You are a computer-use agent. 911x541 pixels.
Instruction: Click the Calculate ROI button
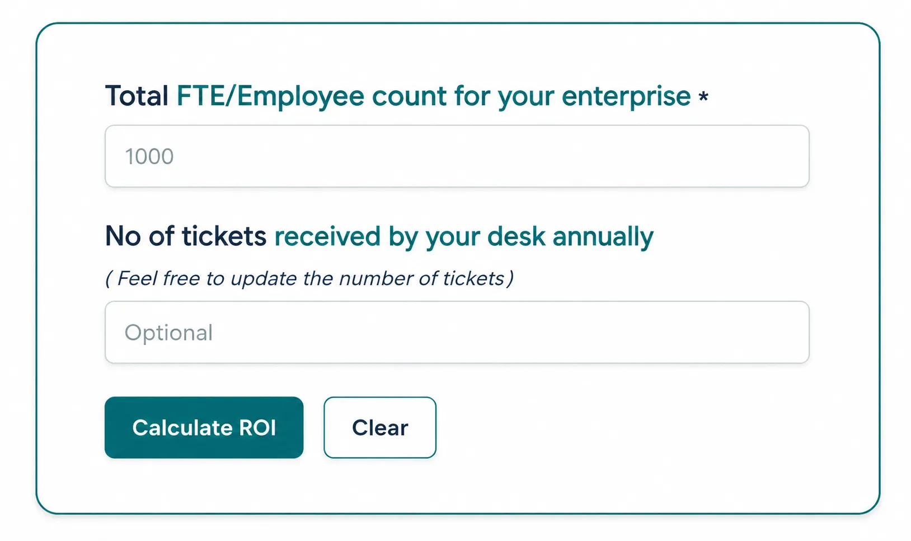click(x=204, y=427)
